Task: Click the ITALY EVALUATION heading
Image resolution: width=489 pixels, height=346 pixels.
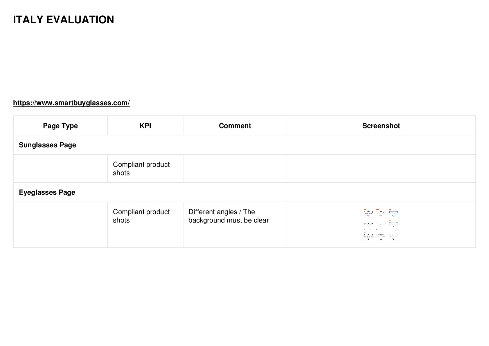Action: point(64,20)
